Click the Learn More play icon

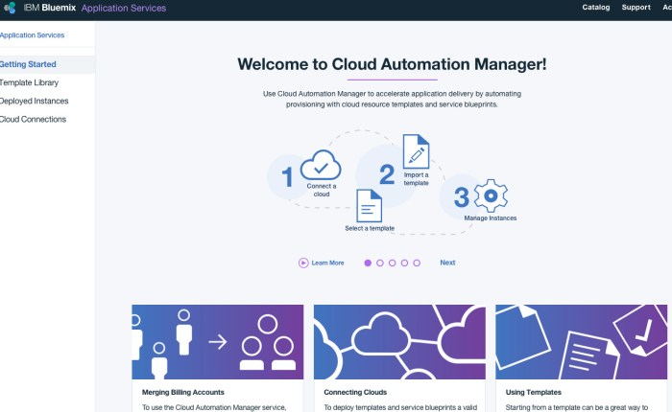click(x=303, y=263)
